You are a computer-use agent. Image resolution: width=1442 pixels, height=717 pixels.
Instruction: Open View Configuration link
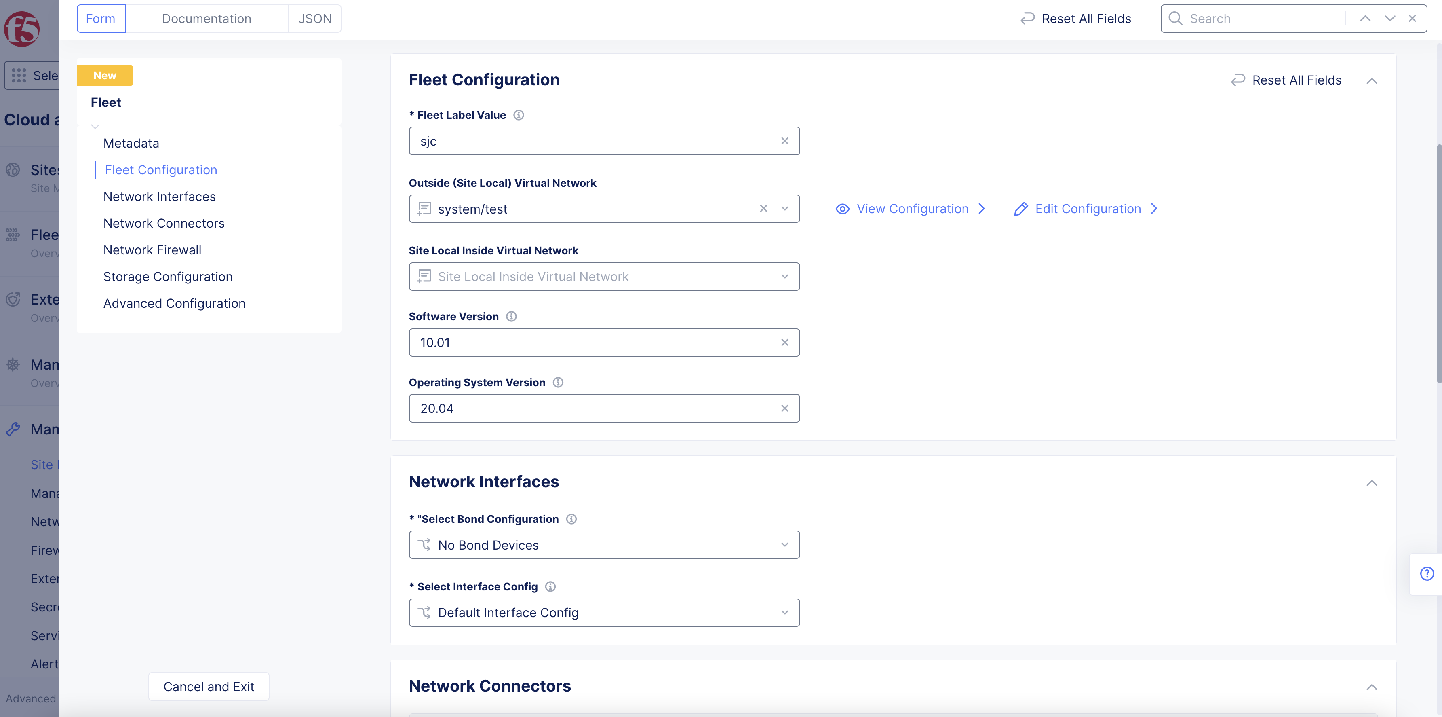point(910,209)
